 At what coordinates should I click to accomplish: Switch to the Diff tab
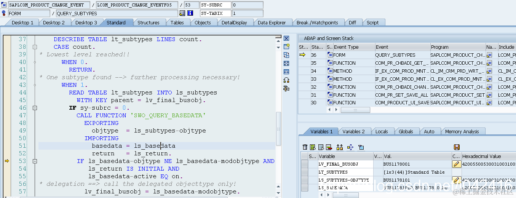pos(352,22)
